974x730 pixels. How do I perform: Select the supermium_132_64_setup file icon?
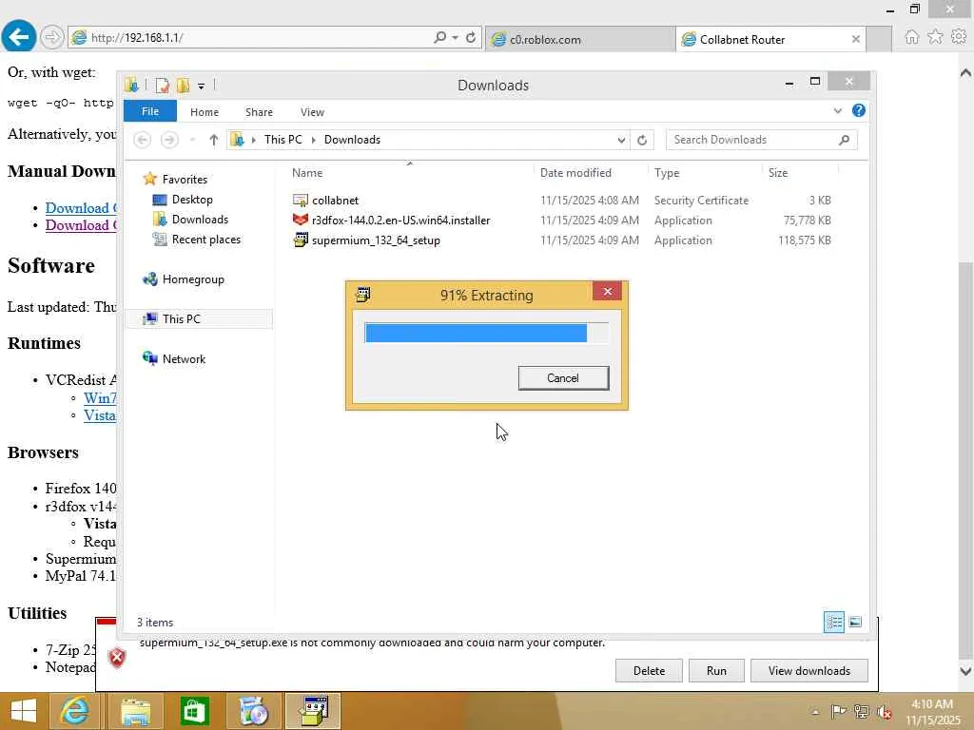pos(301,240)
